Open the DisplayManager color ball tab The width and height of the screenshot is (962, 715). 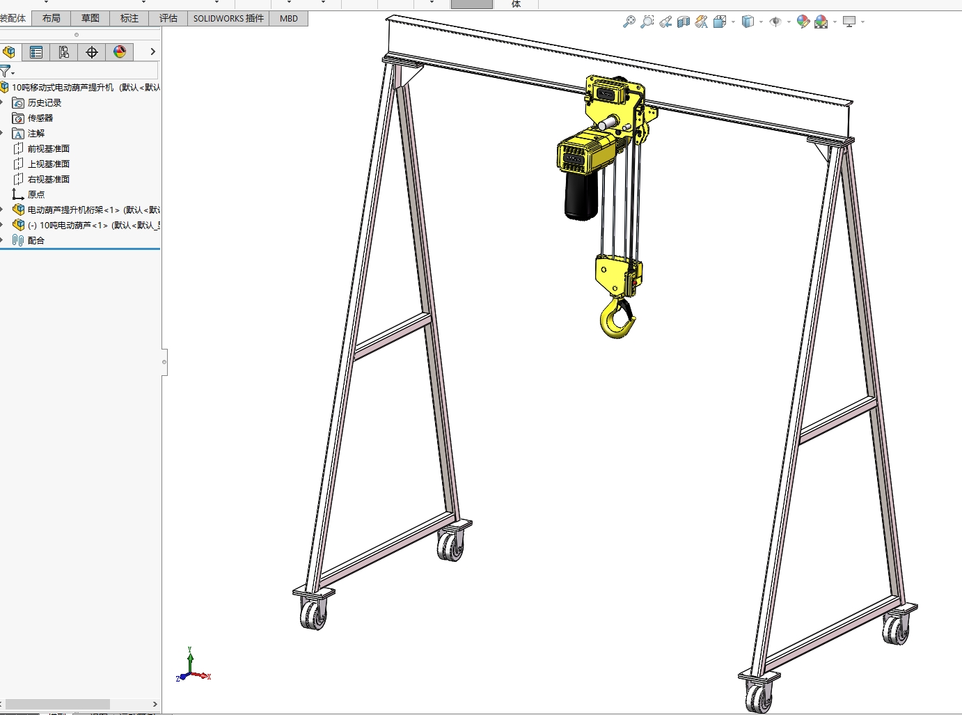tap(120, 52)
